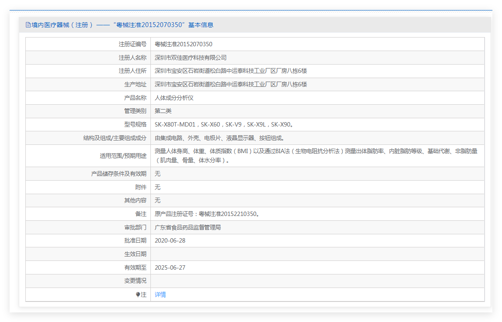Viewport: 502px width, 322px height.
Task: Click the 管理类别 field label
Action: pyautogui.click(x=136, y=111)
